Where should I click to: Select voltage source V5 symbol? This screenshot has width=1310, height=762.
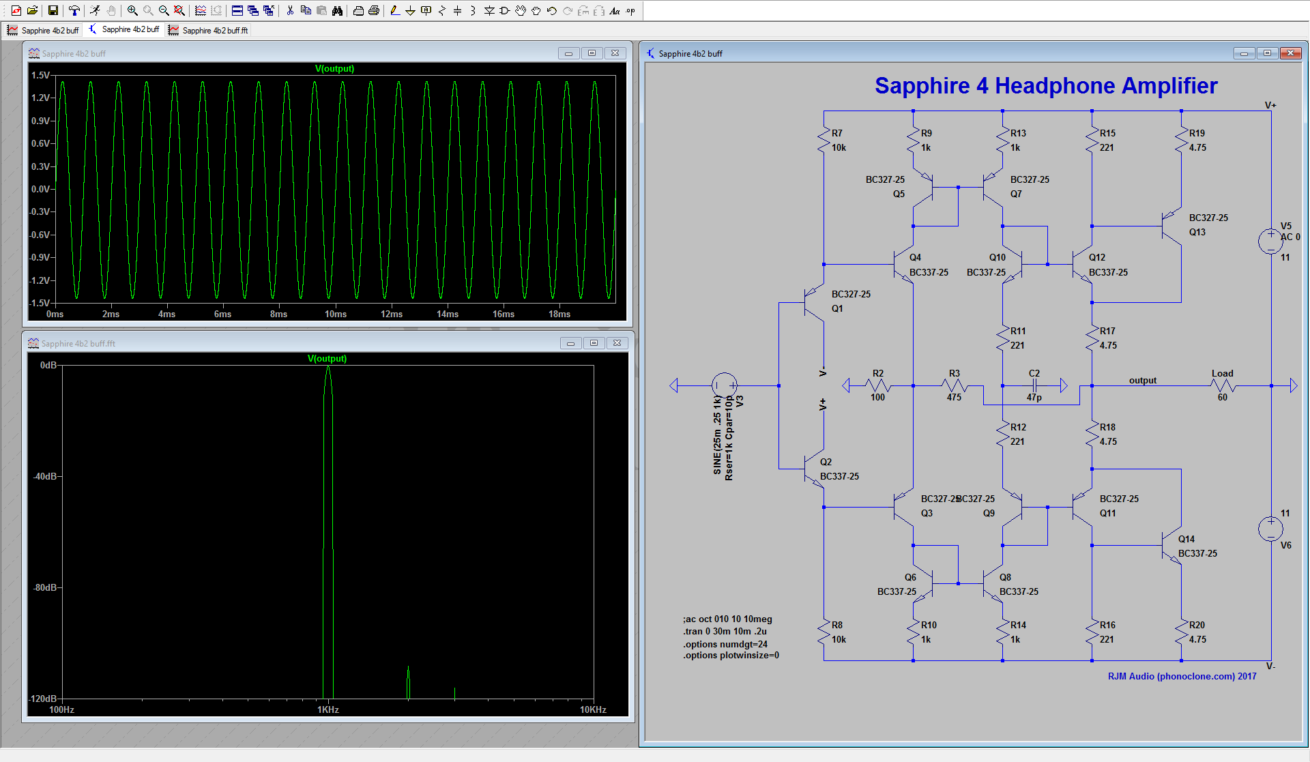click(x=1270, y=241)
